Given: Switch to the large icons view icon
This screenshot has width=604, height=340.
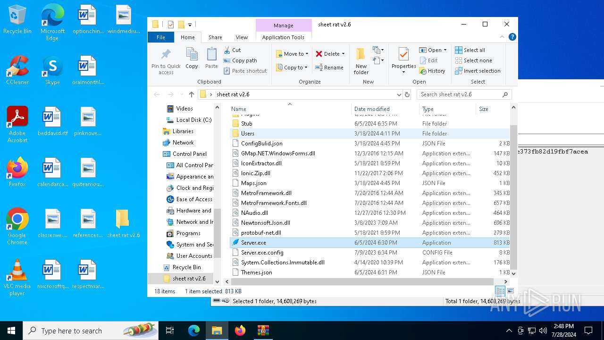Looking at the screenshot, I should (x=510, y=291).
